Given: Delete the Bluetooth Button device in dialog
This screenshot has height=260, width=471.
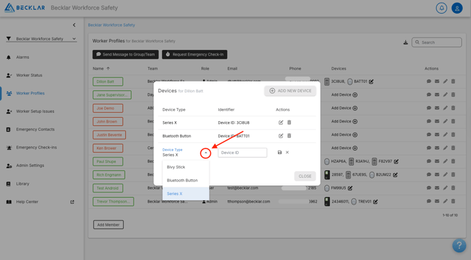Looking at the screenshot, I should click(289, 135).
